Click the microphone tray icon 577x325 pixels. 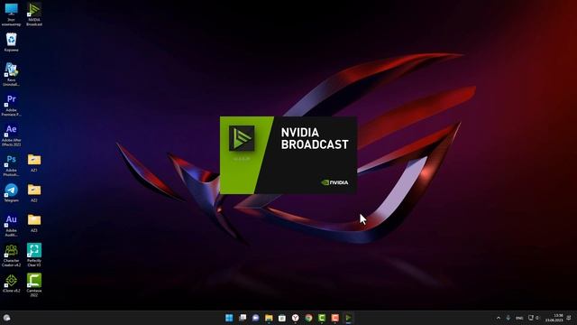(508, 318)
